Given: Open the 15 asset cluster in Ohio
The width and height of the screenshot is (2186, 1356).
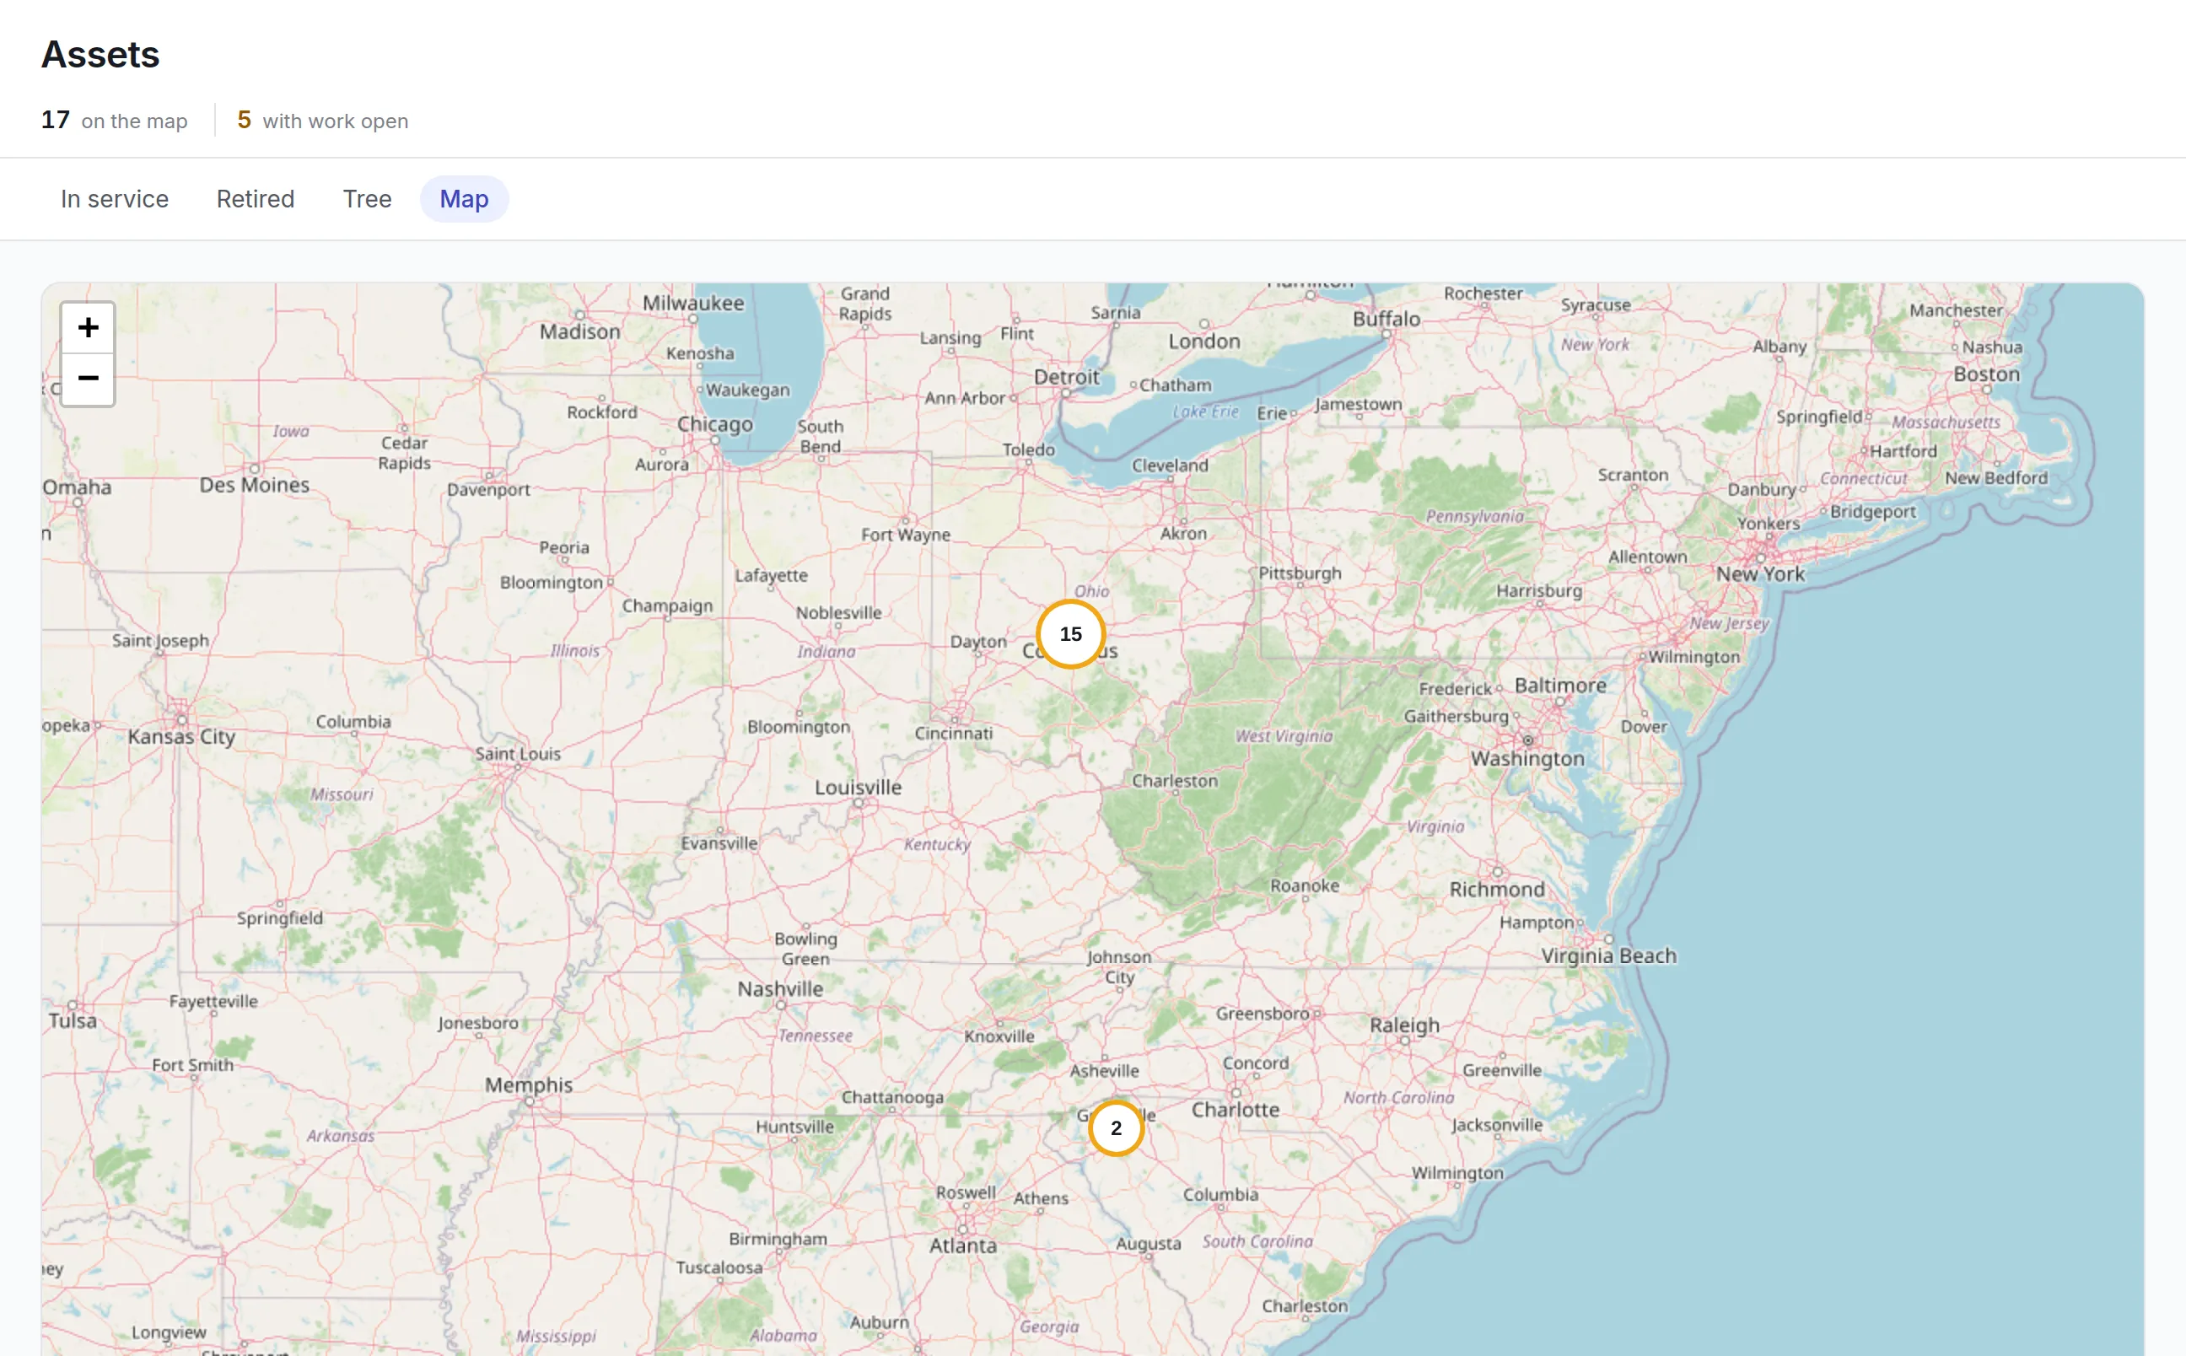Looking at the screenshot, I should click(x=1070, y=634).
